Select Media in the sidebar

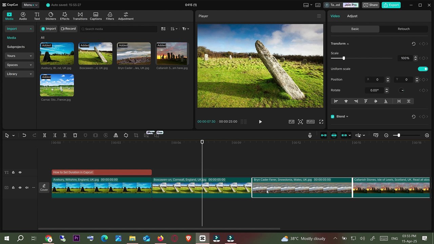12,38
